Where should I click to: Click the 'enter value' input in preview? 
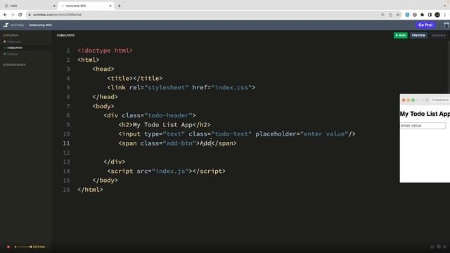click(x=423, y=126)
